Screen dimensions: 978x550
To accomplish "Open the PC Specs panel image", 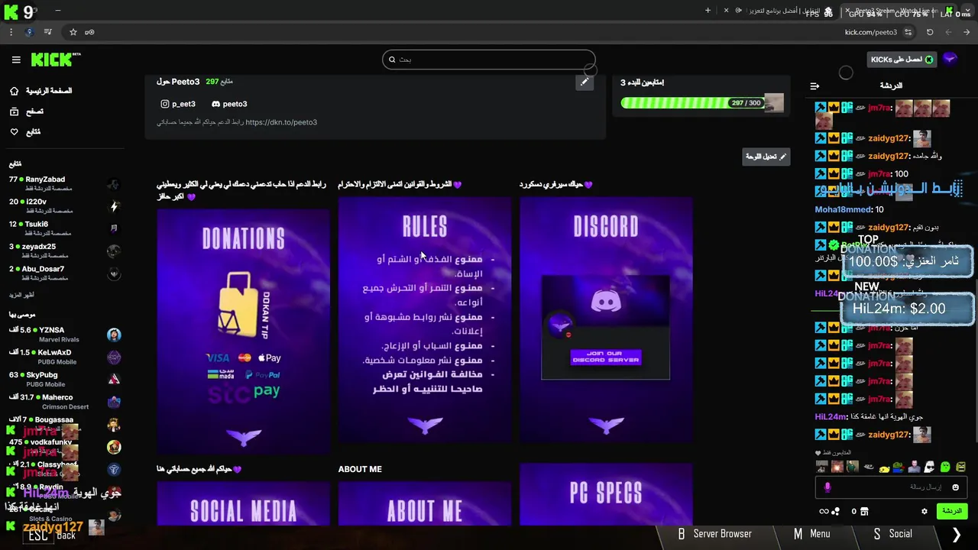I will pyautogui.click(x=606, y=494).
